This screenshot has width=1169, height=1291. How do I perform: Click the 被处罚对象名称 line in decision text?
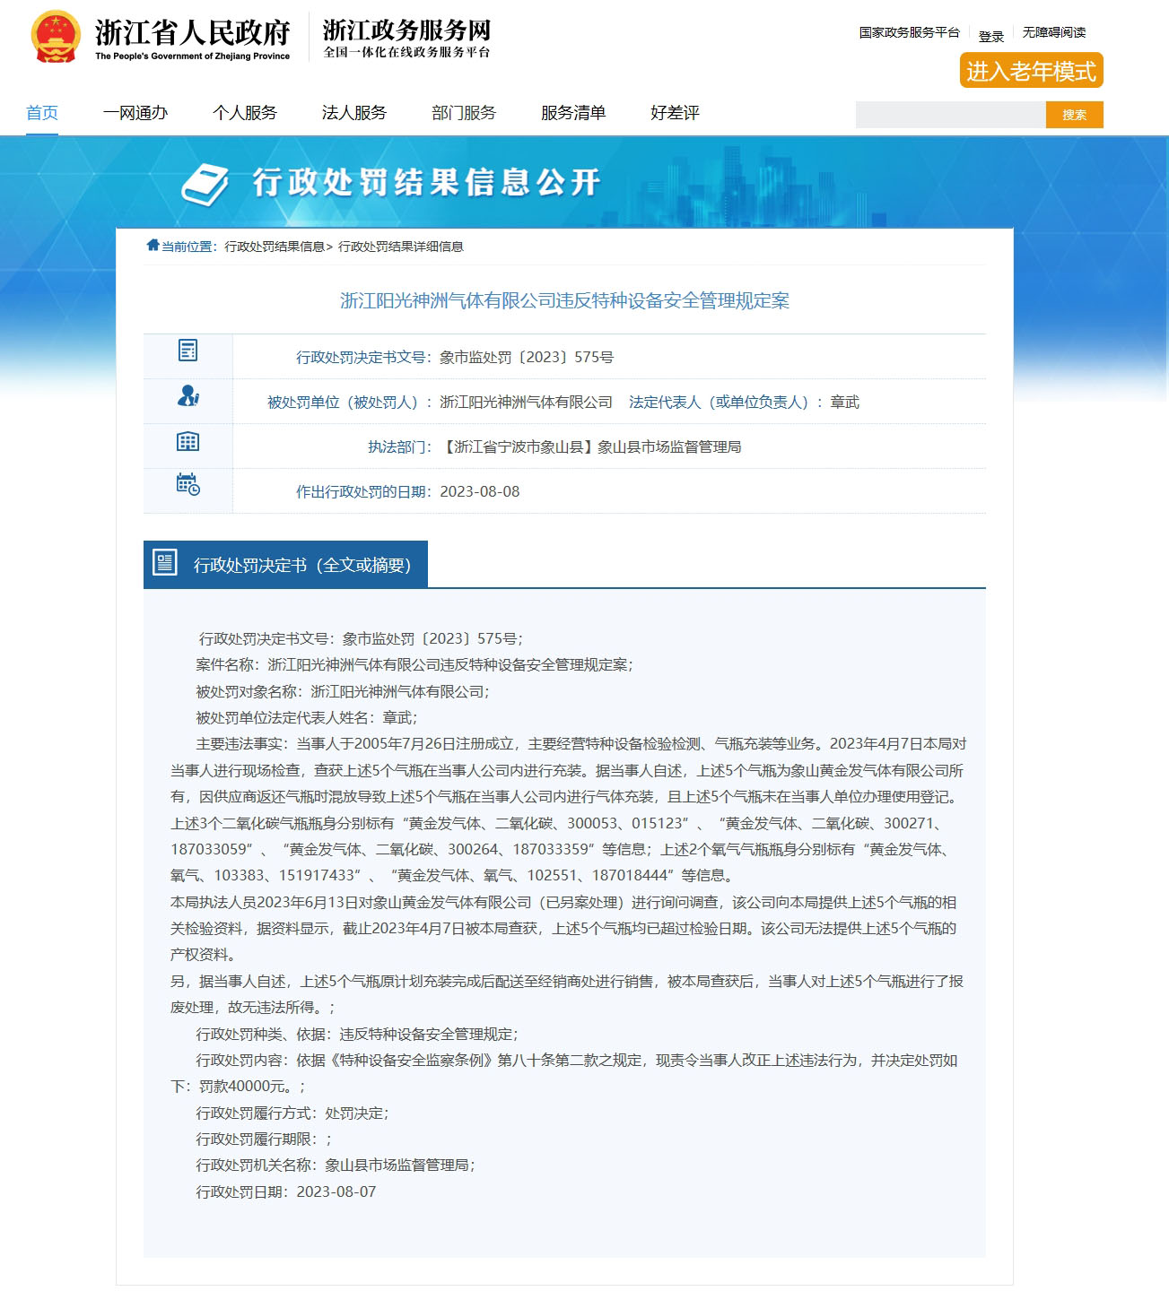pyautogui.click(x=343, y=691)
